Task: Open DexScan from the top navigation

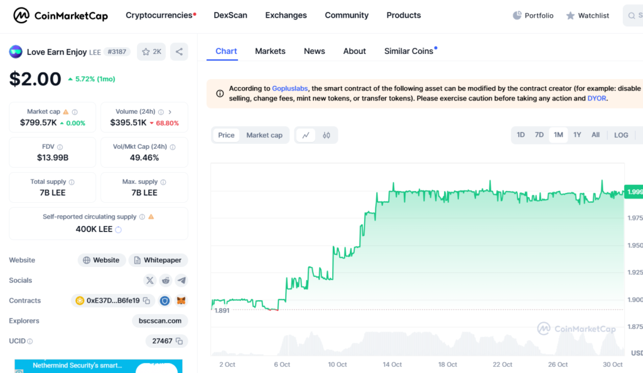Action: pyautogui.click(x=230, y=15)
